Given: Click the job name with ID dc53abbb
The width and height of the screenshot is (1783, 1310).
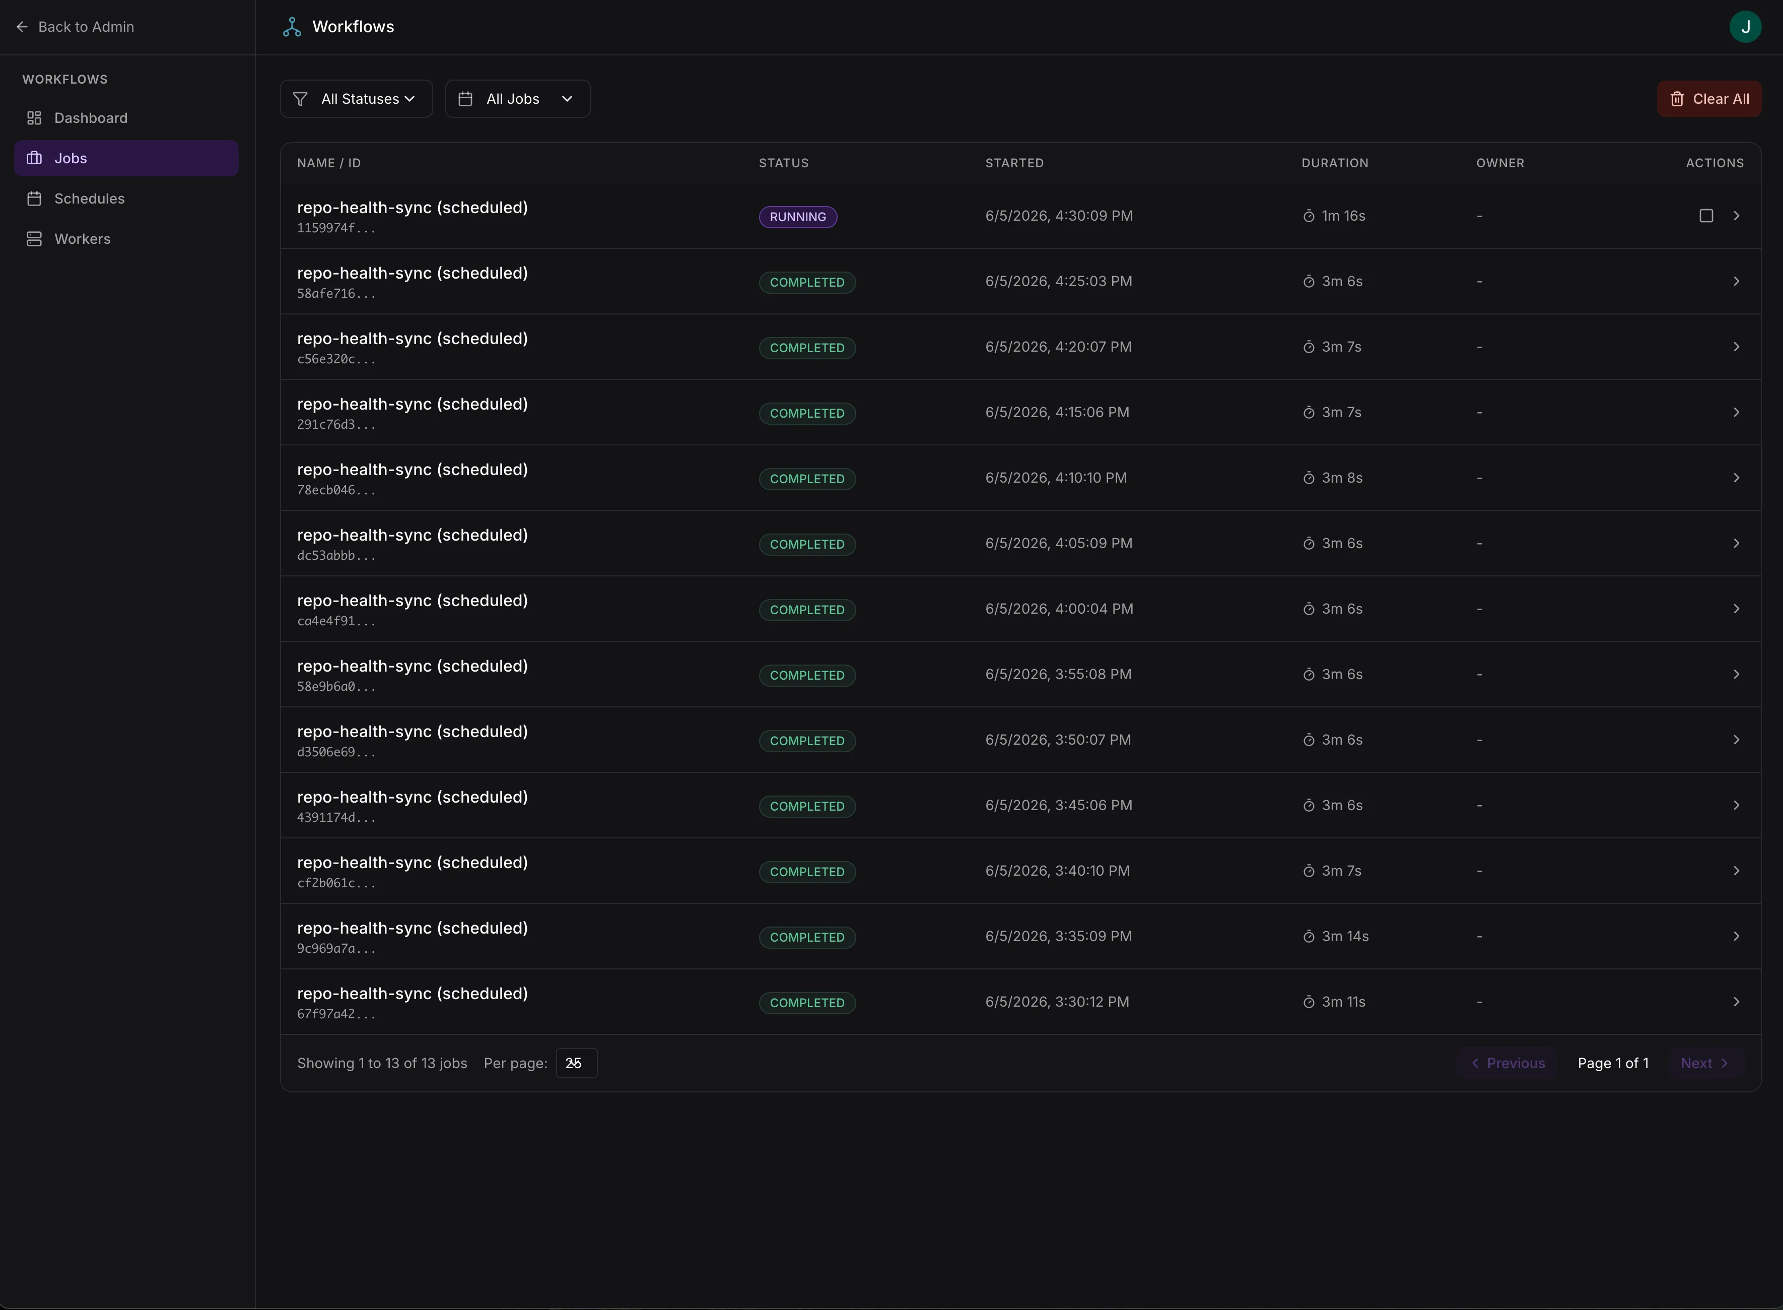Looking at the screenshot, I should tap(412, 535).
